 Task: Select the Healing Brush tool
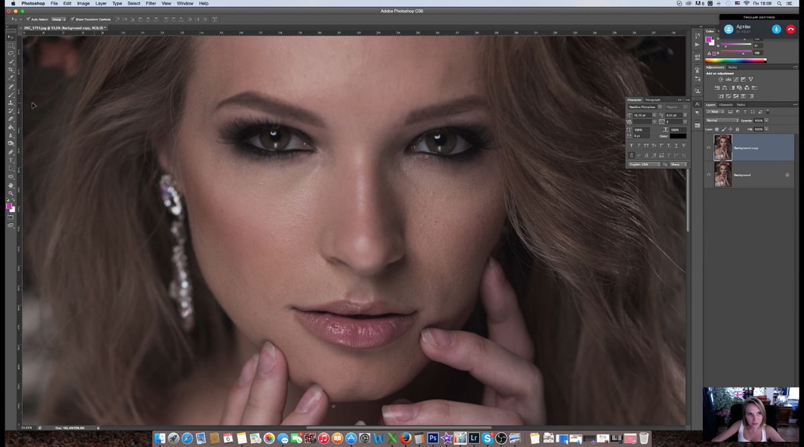click(x=11, y=86)
